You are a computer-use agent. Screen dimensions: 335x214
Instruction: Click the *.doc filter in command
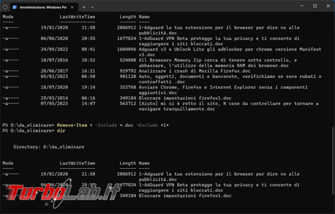pyautogui.click(x=126, y=125)
